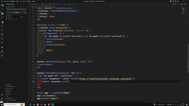Focus the commit message input field

[16, 9]
